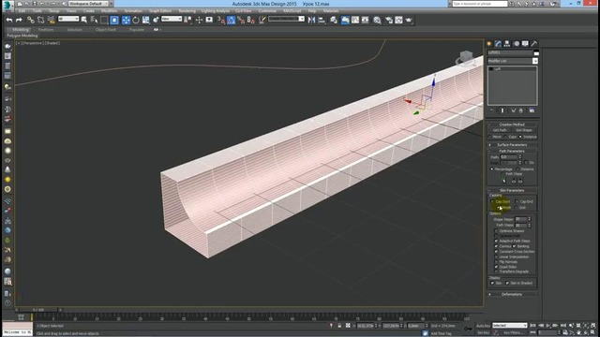Screen dimensions: 600x337
Task: Open the Modify command panel tab
Action: (498, 44)
